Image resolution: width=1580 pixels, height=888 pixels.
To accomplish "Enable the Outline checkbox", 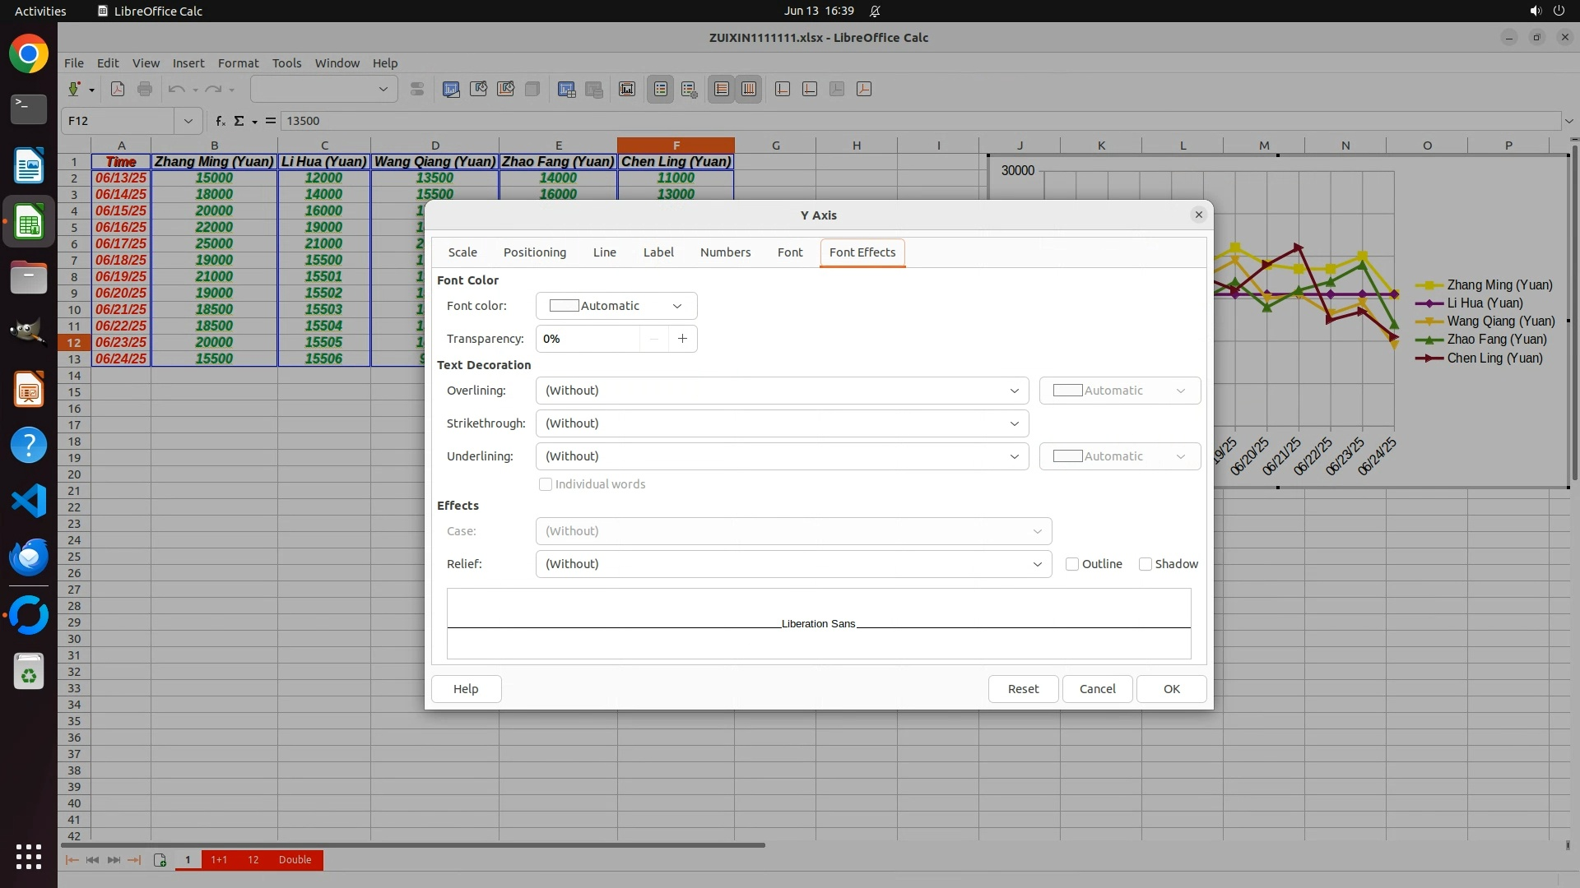I will 1072,564.
